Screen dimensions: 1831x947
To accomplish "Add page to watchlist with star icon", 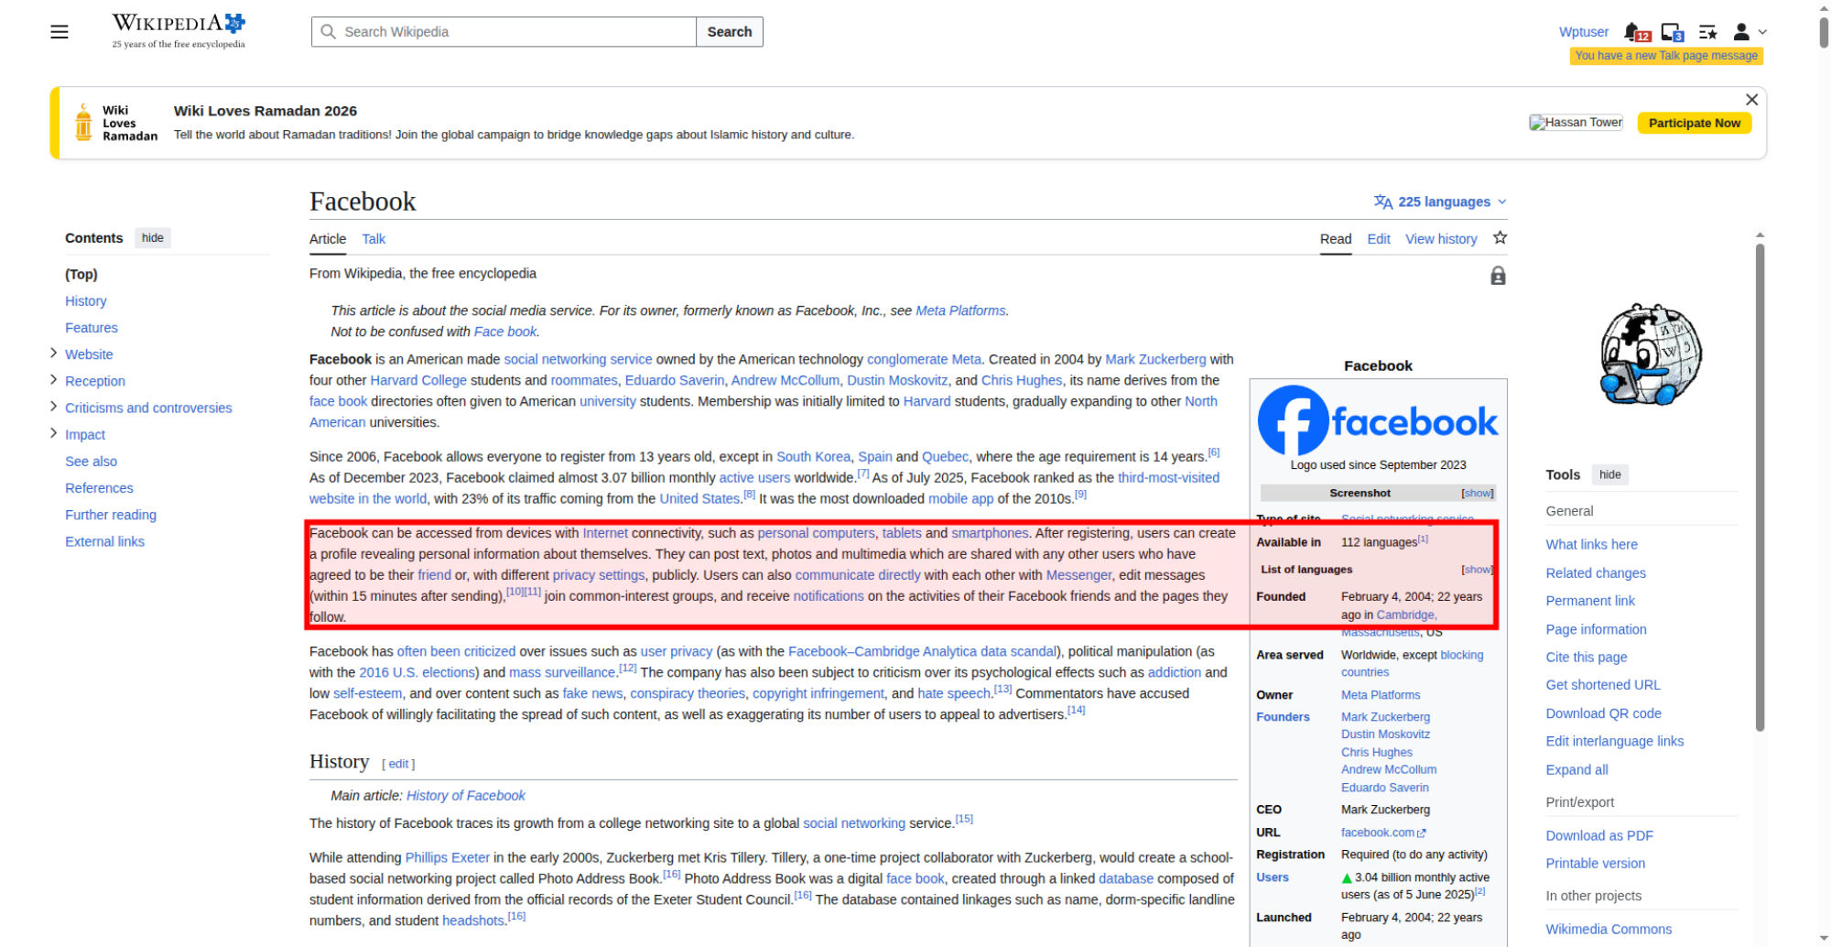I will [1500, 238].
